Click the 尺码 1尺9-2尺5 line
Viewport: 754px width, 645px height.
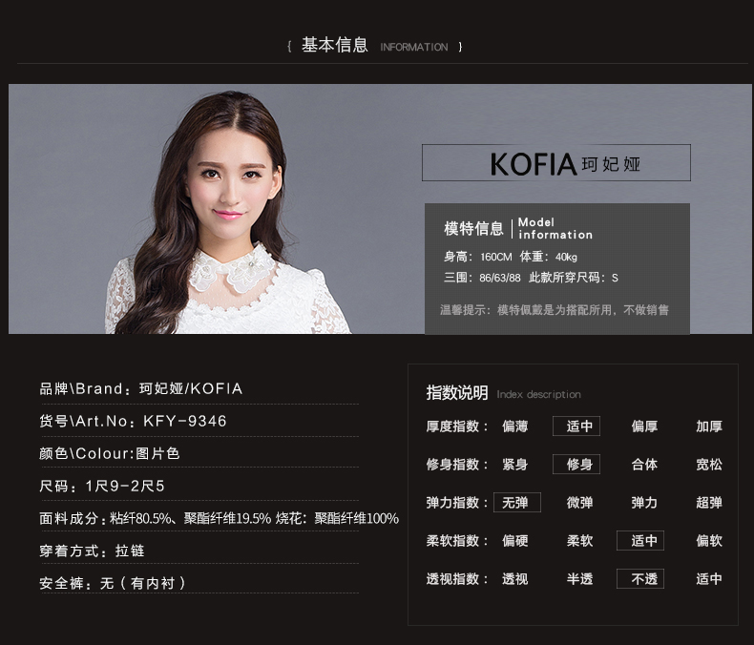102,486
